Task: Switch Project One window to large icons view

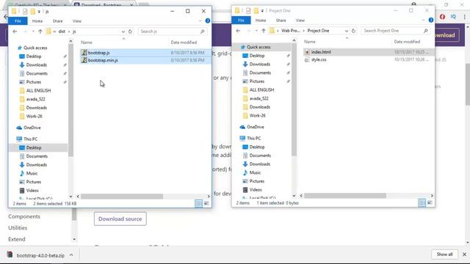Action: (430, 203)
